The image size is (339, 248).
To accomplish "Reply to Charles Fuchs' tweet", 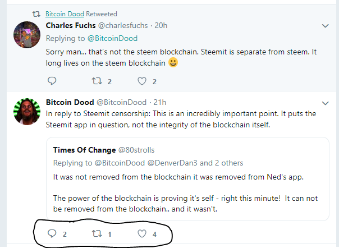I will pyautogui.click(x=52, y=81).
